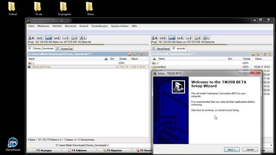This screenshot has height=155, width=276.
Task: Switch to the ScreenCam tab
Action: (64, 49)
